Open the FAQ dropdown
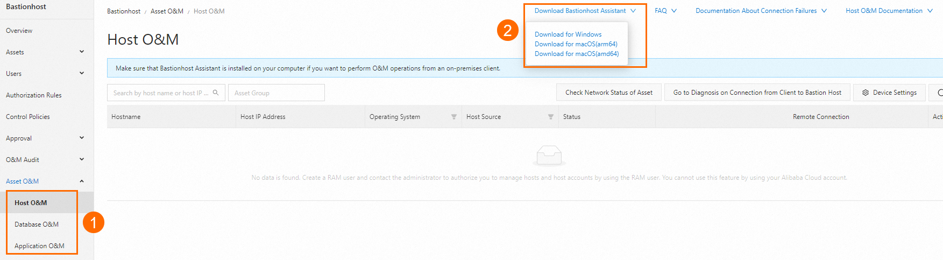 (665, 11)
